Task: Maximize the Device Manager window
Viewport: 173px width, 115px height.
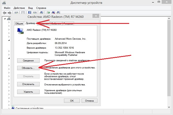Action: tap(159, 2)
